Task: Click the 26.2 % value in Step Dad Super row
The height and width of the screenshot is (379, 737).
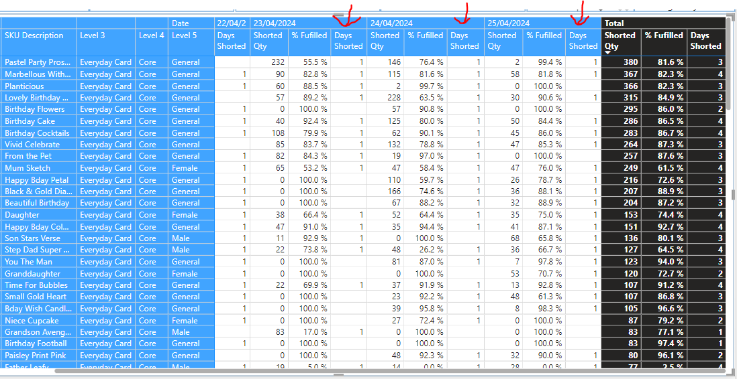Action: pos(432,250)
